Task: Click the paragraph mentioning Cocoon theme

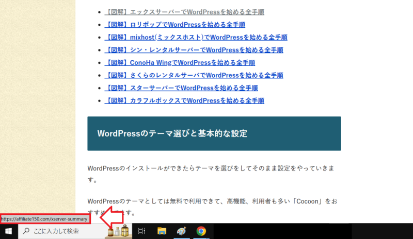Action: [x=212, y=207]
